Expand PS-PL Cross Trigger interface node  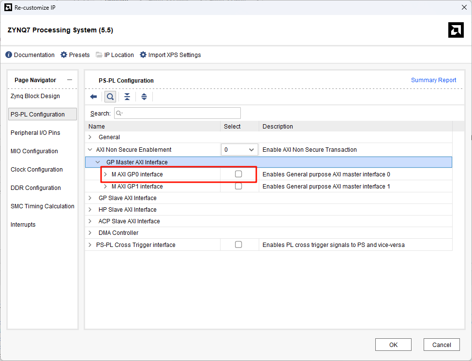(90, 245)
